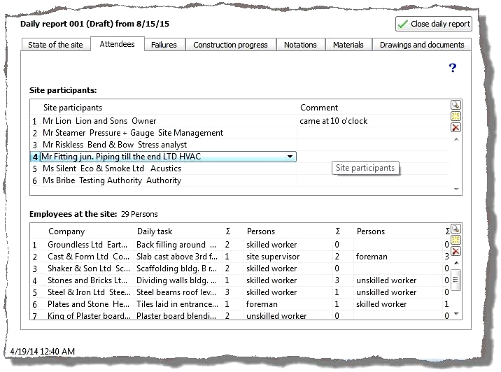The image size is (501, 372).
Task: Click the '29 Persons' employee count
Action: (139, 214)
